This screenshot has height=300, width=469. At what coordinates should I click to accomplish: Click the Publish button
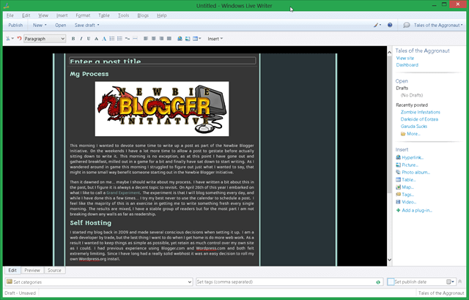click(x=15, y=25)
